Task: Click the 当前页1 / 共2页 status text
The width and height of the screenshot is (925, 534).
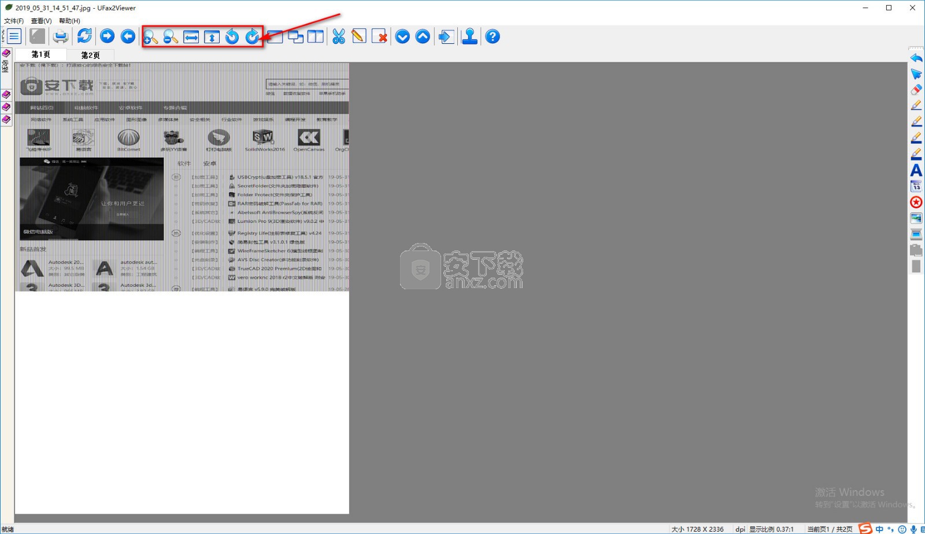Action: (830, 529)
